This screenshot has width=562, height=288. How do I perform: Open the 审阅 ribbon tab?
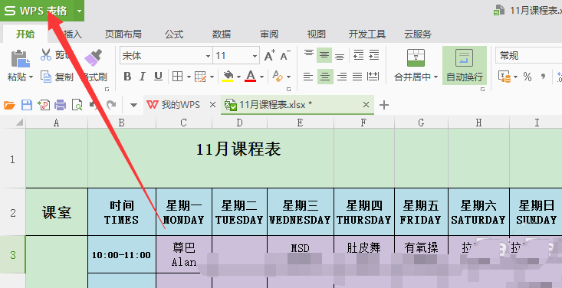pyautogui.click(x=269, y=34)
